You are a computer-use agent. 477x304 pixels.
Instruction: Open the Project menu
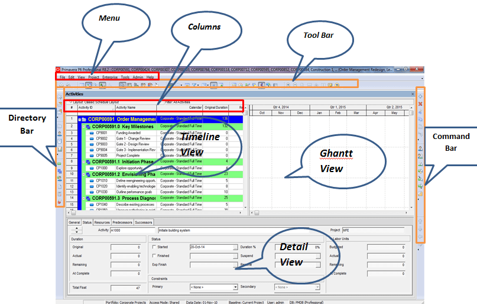tap(94, 77)
